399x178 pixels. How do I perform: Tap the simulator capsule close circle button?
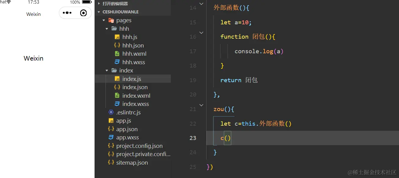(83, 13)
